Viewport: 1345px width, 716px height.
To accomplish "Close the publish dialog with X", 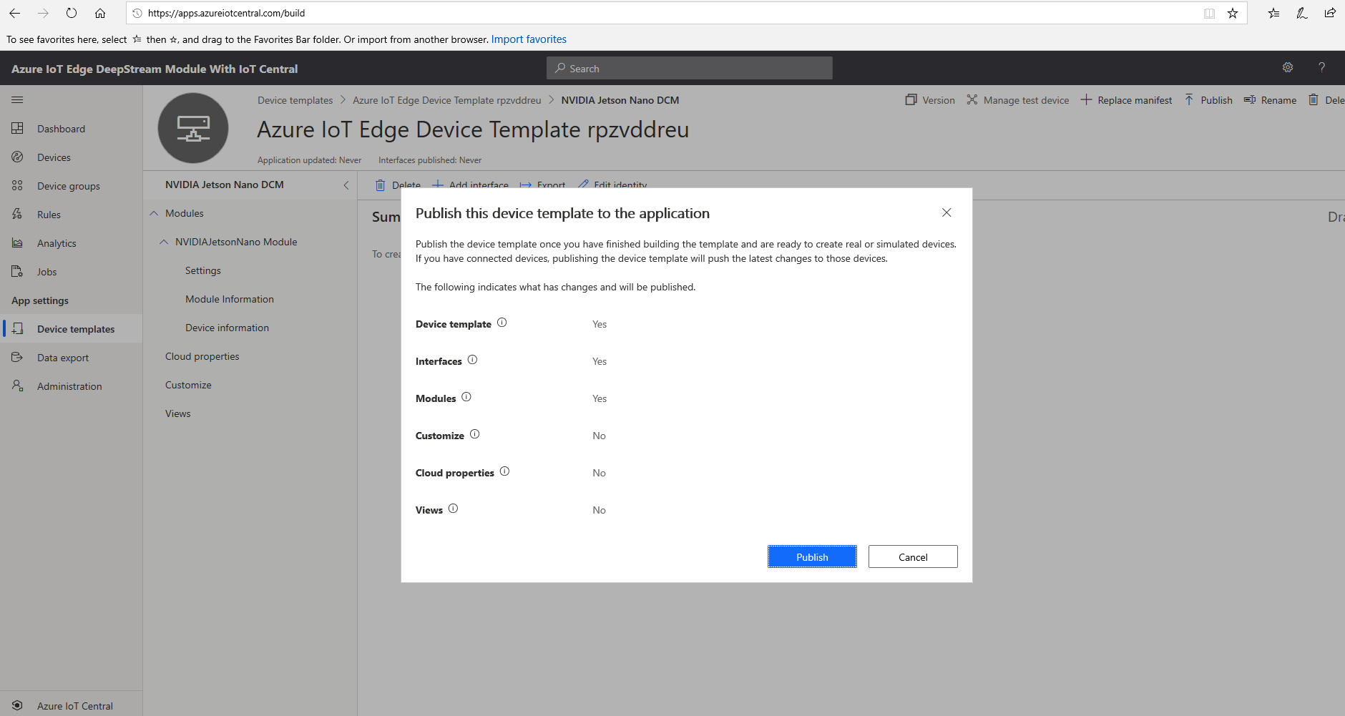I will coord(947,212).
